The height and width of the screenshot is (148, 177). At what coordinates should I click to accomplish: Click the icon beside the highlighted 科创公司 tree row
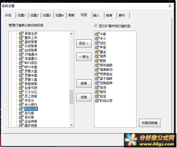coord(21,109)
